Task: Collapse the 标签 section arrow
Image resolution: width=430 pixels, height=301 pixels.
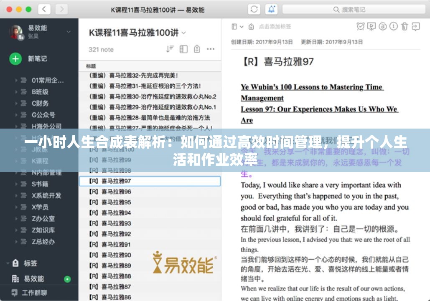Action: [x=8, y=263]
